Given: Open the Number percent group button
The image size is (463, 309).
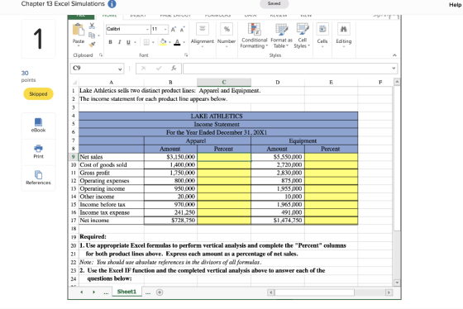Looking at the screenshot, I should pos(227,35).
